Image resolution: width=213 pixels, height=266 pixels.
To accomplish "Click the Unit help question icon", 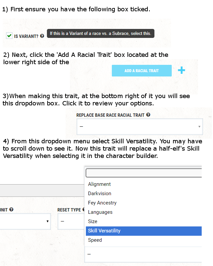I will (x=11, y=209).
